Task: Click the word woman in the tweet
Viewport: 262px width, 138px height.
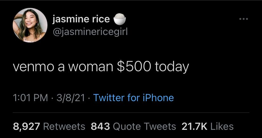Action: pos(90,66)
